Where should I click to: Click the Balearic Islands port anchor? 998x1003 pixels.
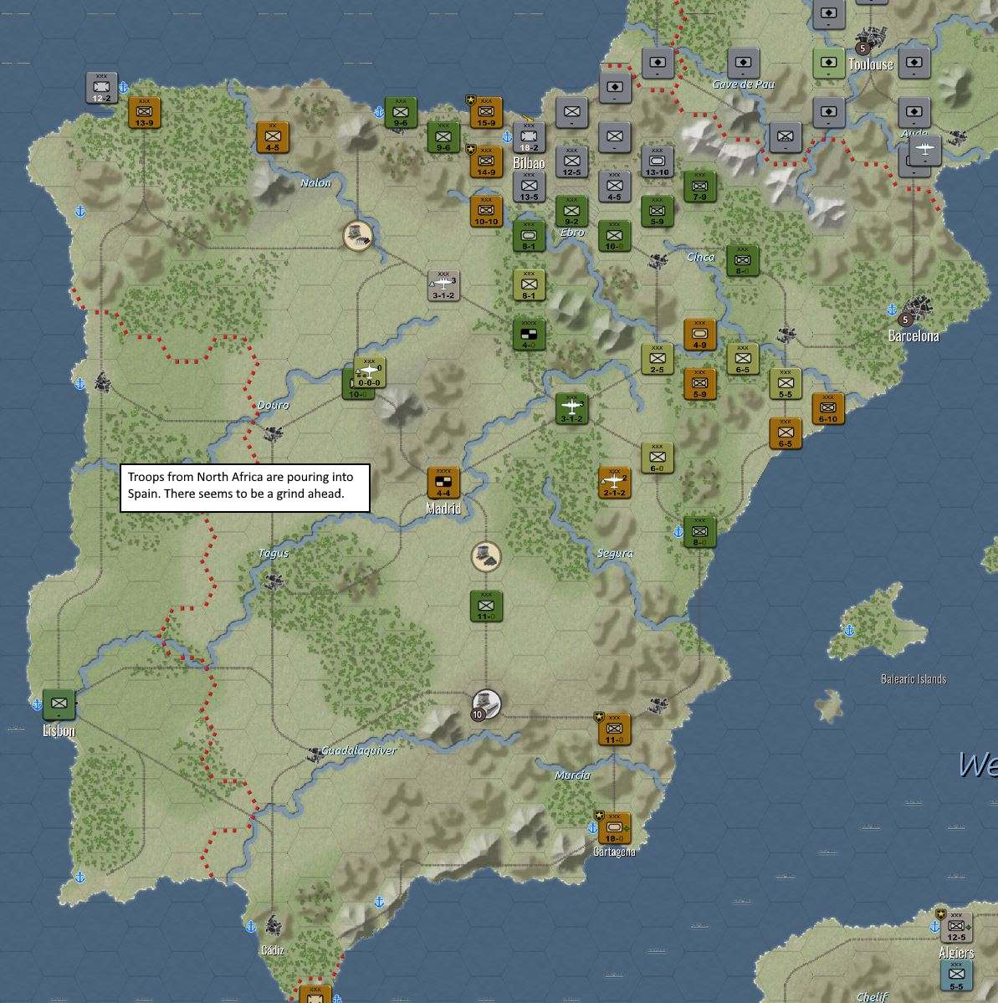(x=850, y=630)
